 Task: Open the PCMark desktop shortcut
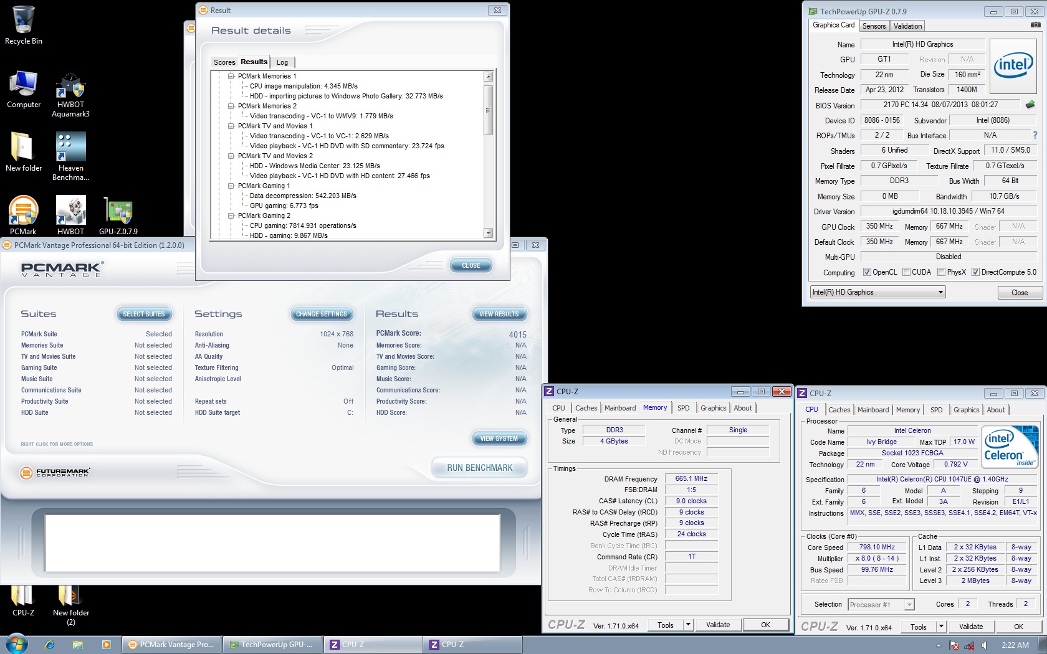[x=24, y=215]
